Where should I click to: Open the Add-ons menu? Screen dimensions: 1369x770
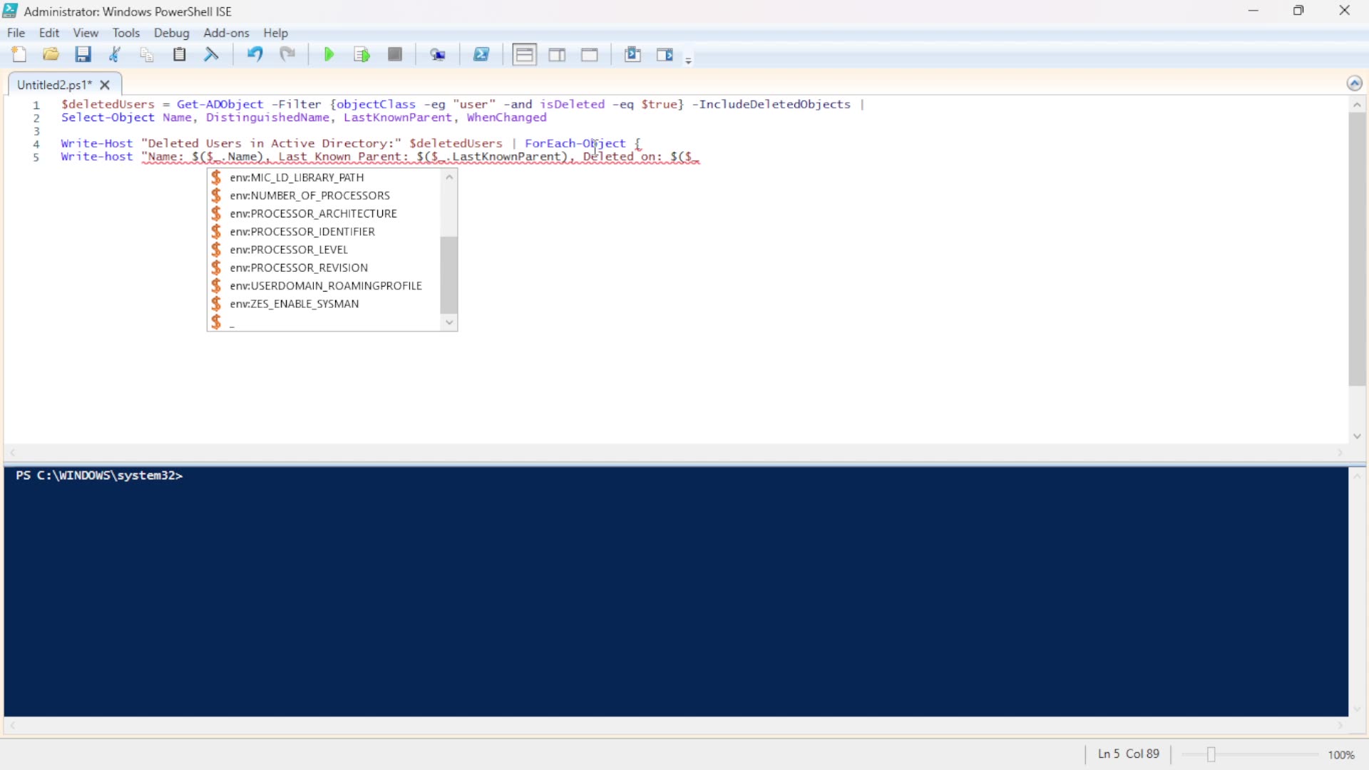click(x=226, y=33)
